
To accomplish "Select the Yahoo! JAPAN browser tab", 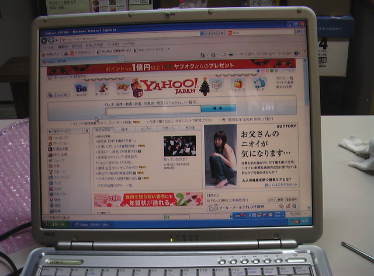I will point(79,61).
